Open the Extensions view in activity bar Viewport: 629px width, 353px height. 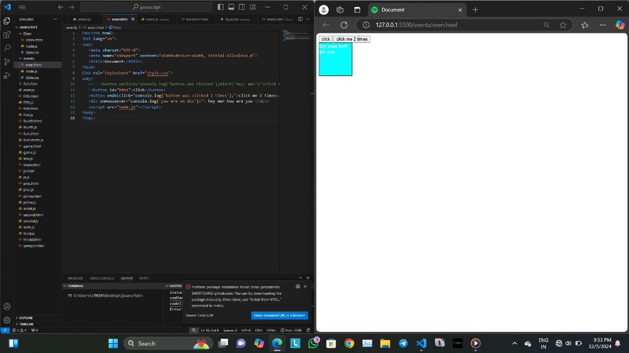(x=7, y=35)
